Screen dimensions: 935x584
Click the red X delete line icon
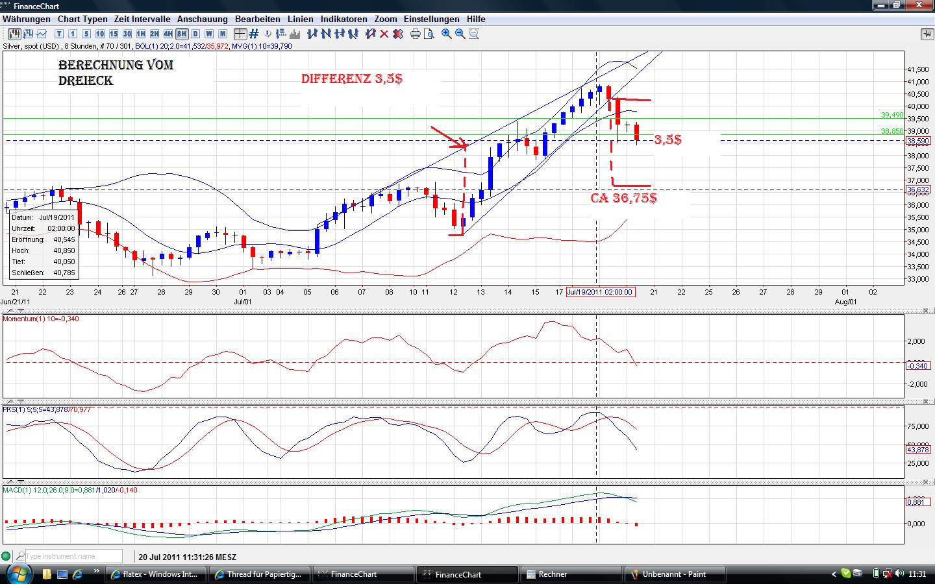click(x=384, y=34)
